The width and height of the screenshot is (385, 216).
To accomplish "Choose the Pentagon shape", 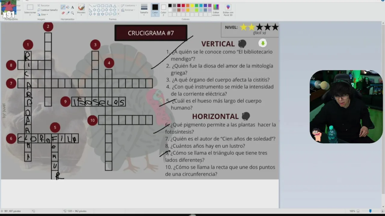I will 98,10.
